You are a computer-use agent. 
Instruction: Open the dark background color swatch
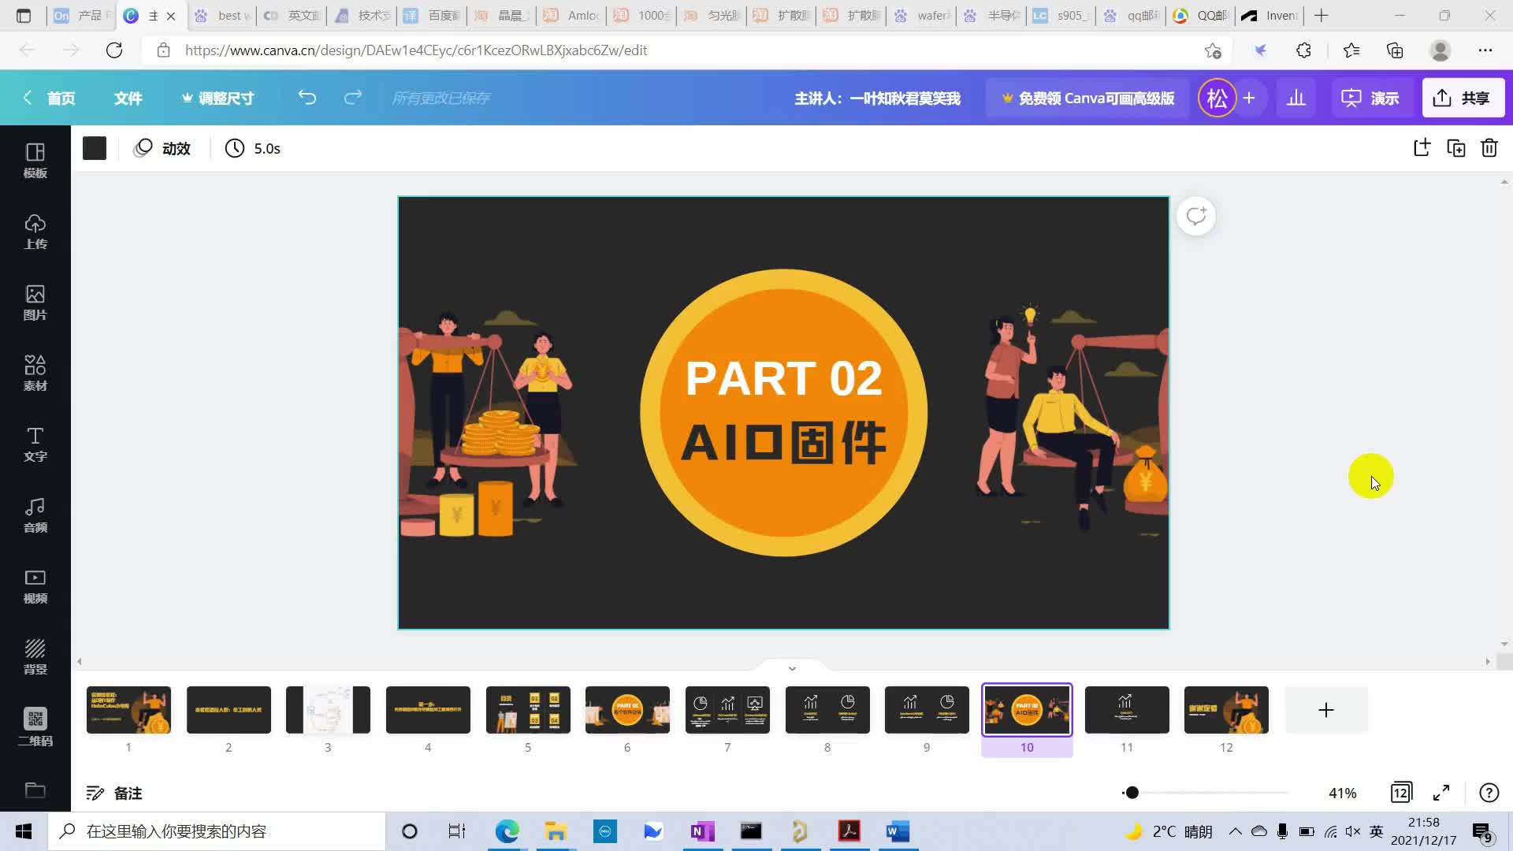click(95, 148)
